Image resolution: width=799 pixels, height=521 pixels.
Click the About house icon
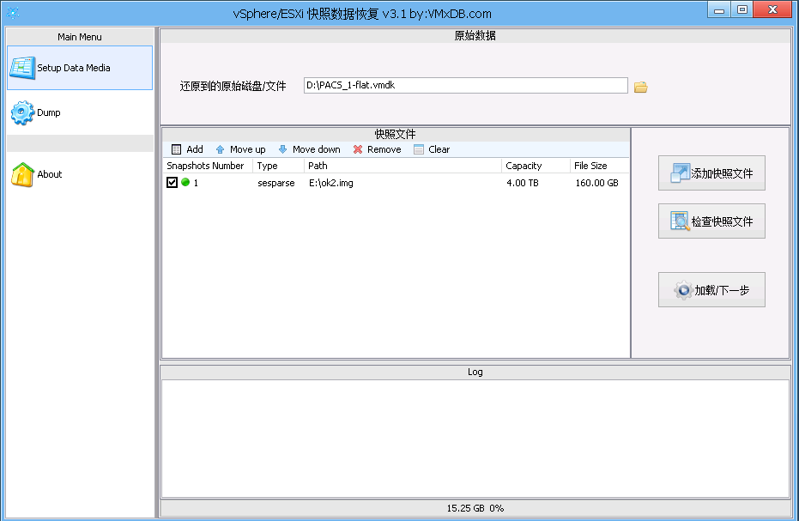(x=22, y=174)
